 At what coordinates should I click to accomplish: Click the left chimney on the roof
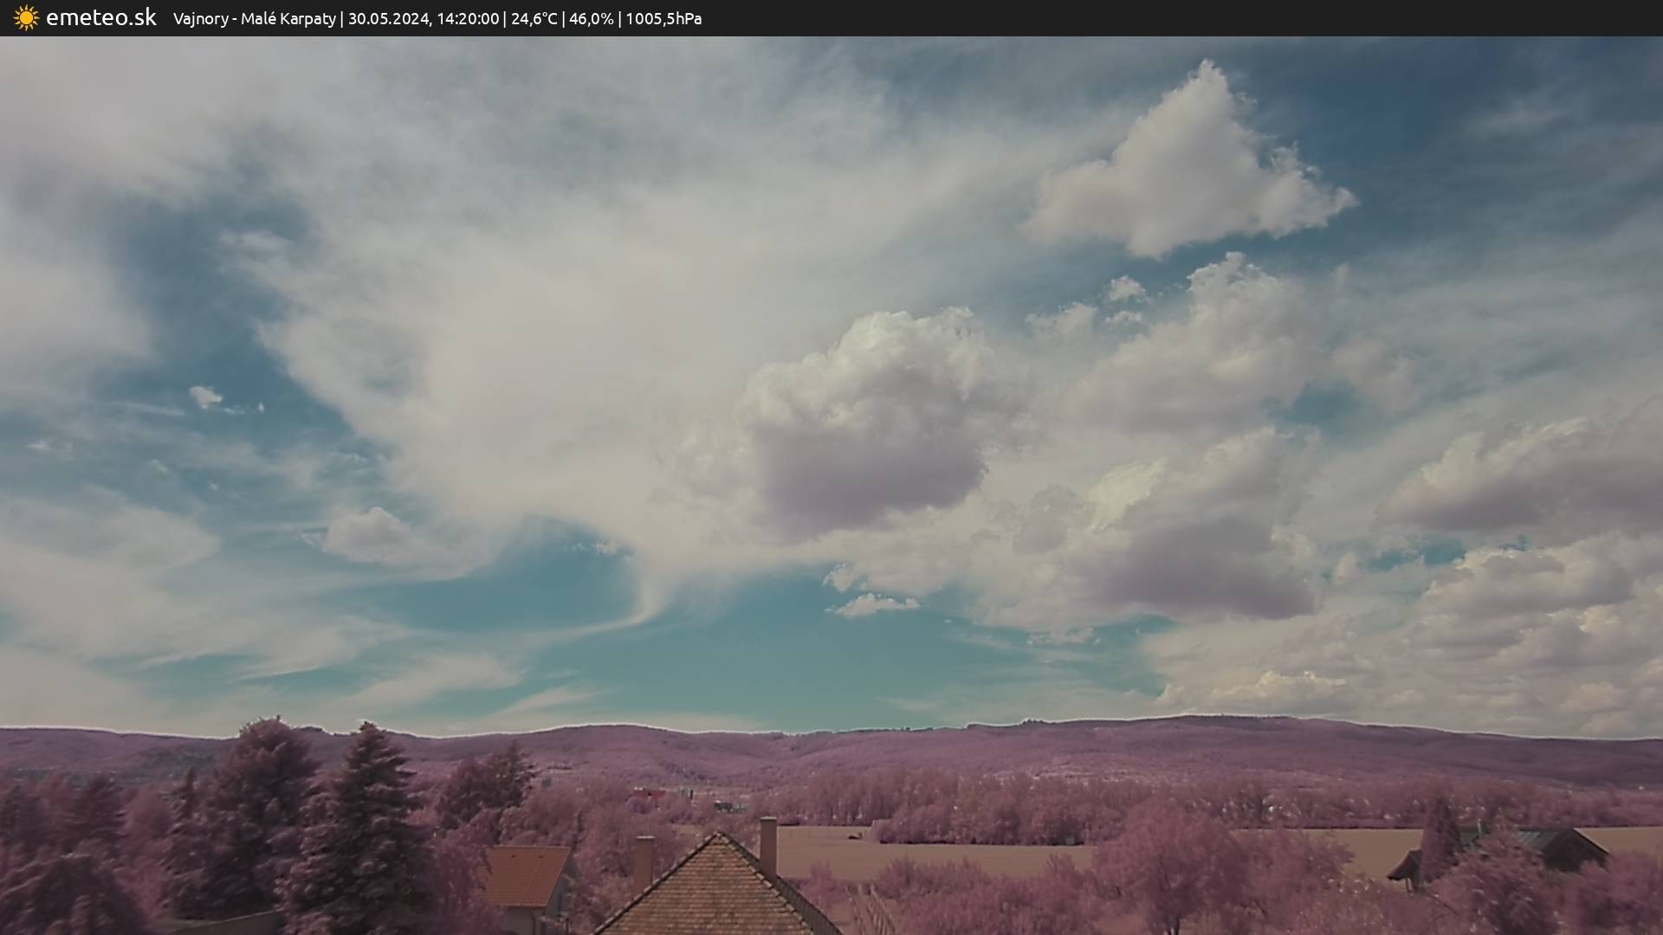(x=644, y=862)
